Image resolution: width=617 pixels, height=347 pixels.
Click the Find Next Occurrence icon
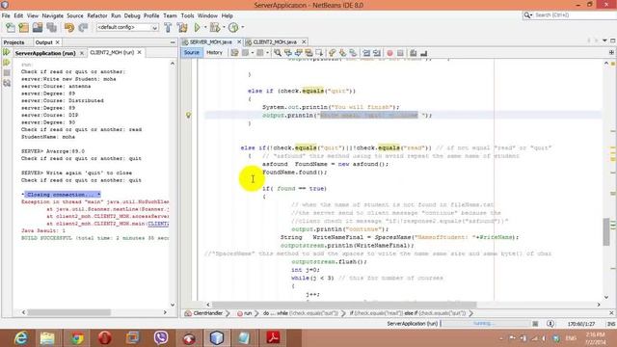[x=298, y=53]
